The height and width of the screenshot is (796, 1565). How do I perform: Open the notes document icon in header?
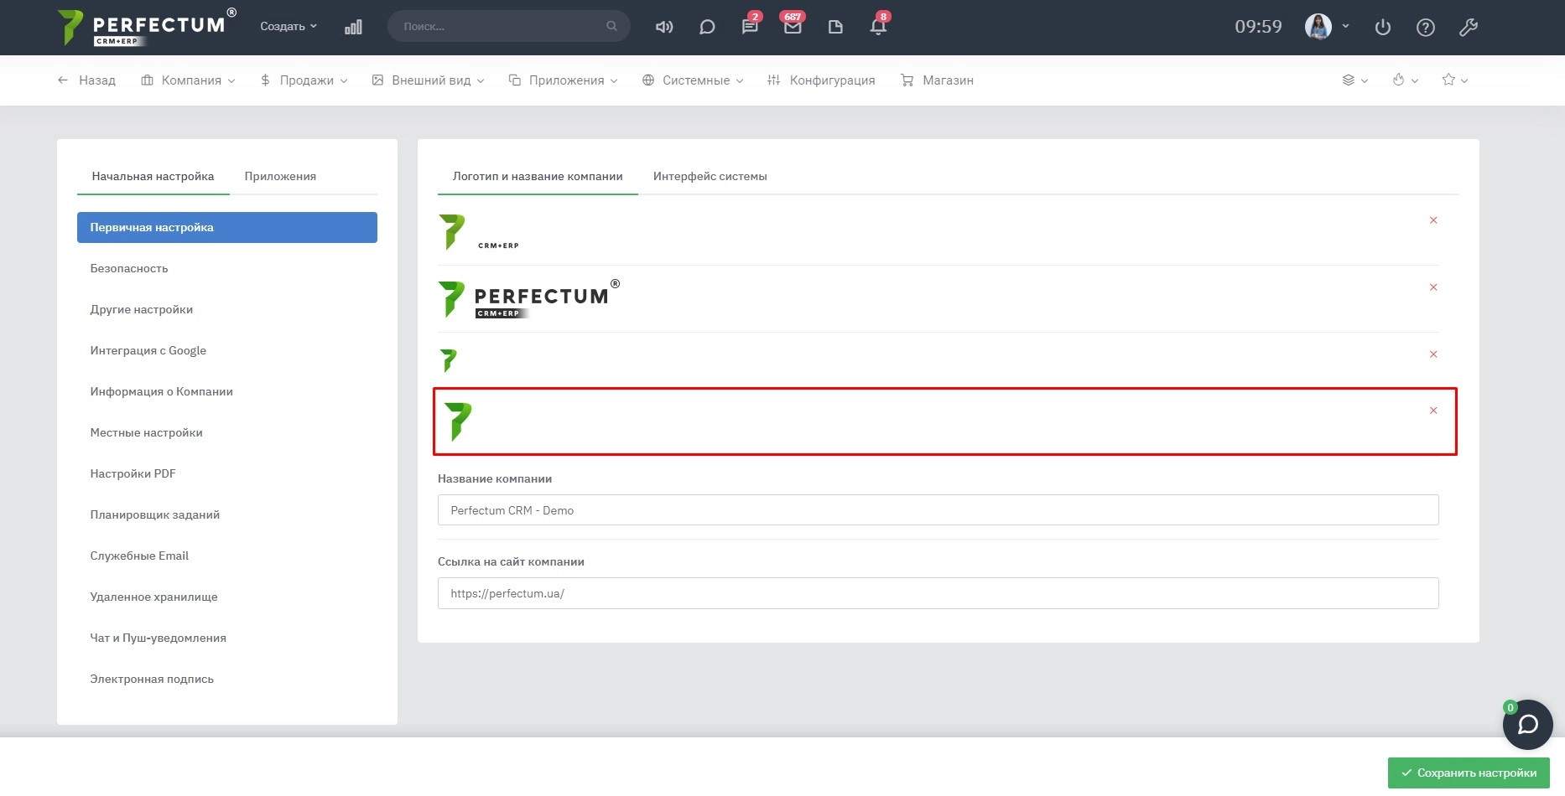coord(835,27)
